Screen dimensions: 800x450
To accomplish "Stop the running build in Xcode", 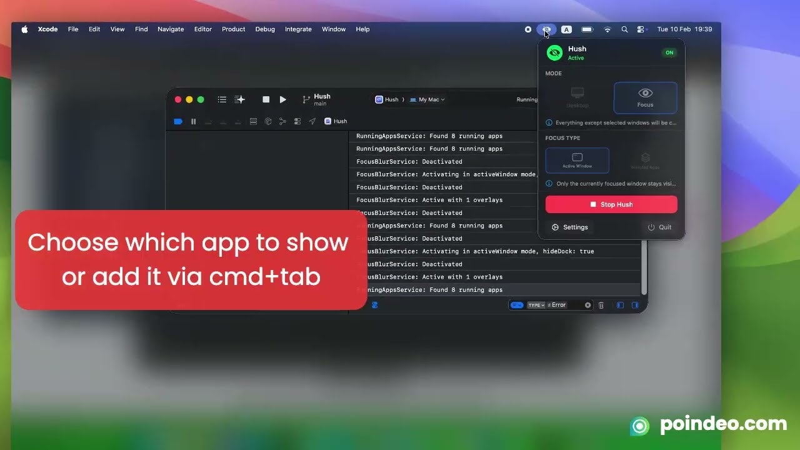I will point(266,99).
